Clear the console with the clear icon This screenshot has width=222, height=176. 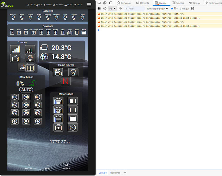click(x=105, y=8)
